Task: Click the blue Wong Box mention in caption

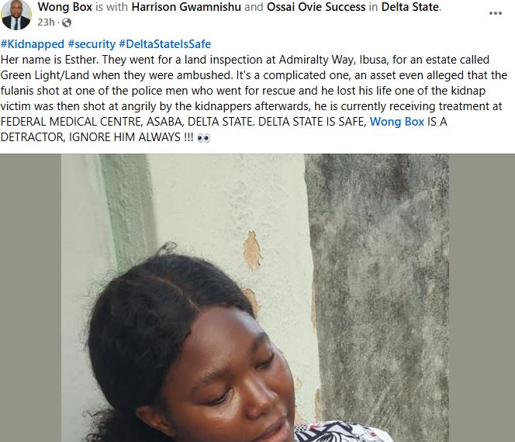Action: (396, 121)
